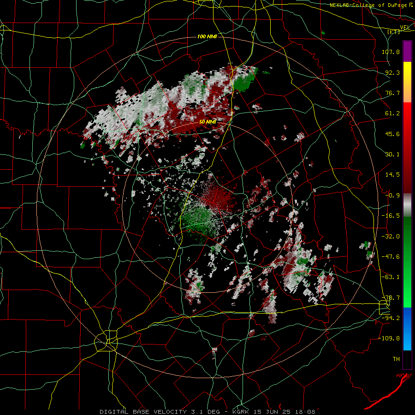Click the 76.7 velocity scale value
The width and height of the screenshot is (415, 415).
(392, 93)
